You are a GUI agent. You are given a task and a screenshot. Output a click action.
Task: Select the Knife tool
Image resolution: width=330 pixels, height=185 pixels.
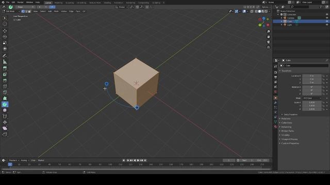click(5, 92)
